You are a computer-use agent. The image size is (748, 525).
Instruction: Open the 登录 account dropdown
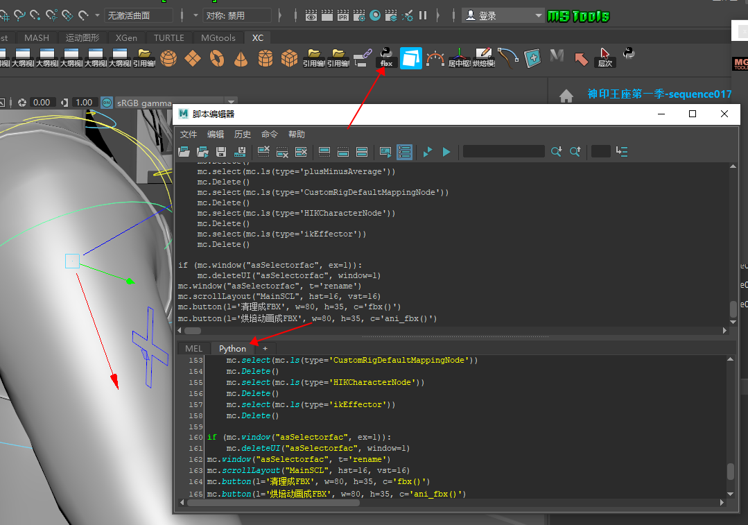pyautogui.click(x=503, y=15)
